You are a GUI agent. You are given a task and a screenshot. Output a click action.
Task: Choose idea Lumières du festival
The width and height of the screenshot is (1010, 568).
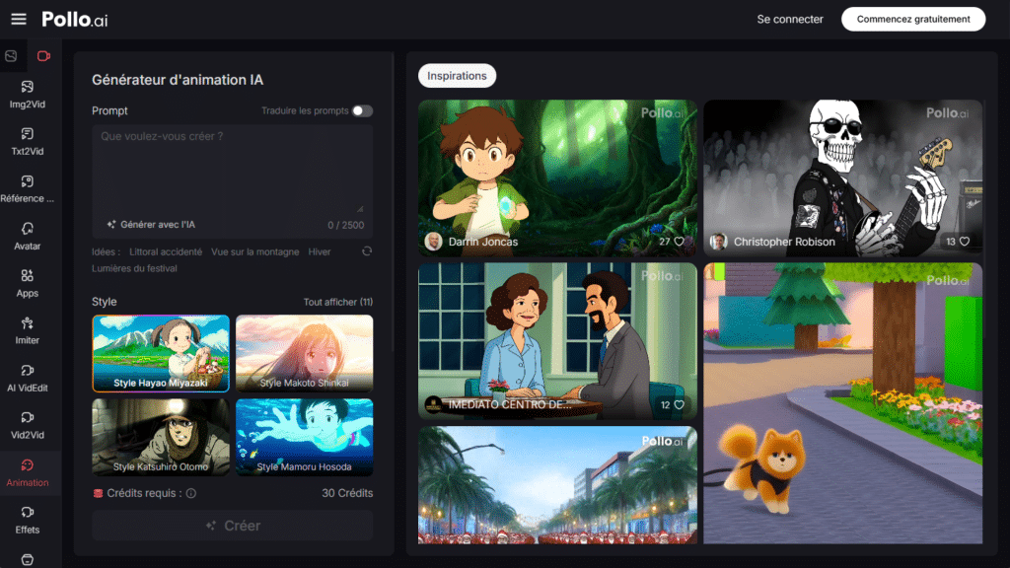pyautogui.click(x=134, y=268)
